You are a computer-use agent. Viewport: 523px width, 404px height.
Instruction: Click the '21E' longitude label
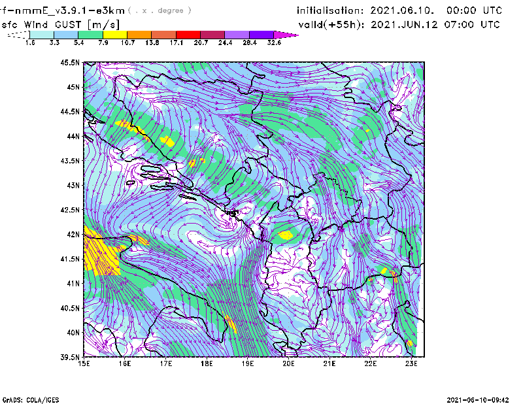click(x=329, y=363)
